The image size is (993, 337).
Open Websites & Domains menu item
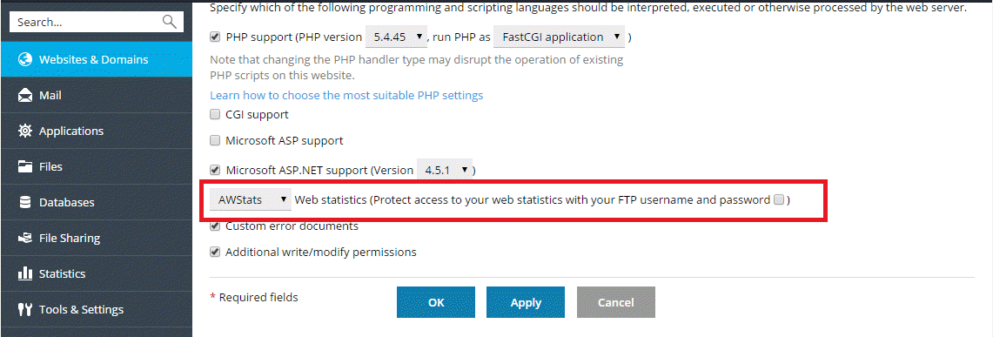pos(97,59)
